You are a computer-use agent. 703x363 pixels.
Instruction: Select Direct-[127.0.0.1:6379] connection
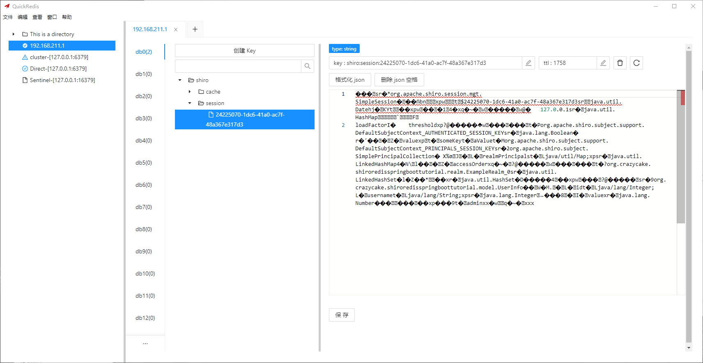[58, 69]
